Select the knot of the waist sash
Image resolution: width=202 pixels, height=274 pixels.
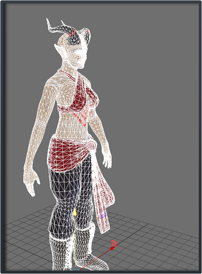tap(91, 145)
